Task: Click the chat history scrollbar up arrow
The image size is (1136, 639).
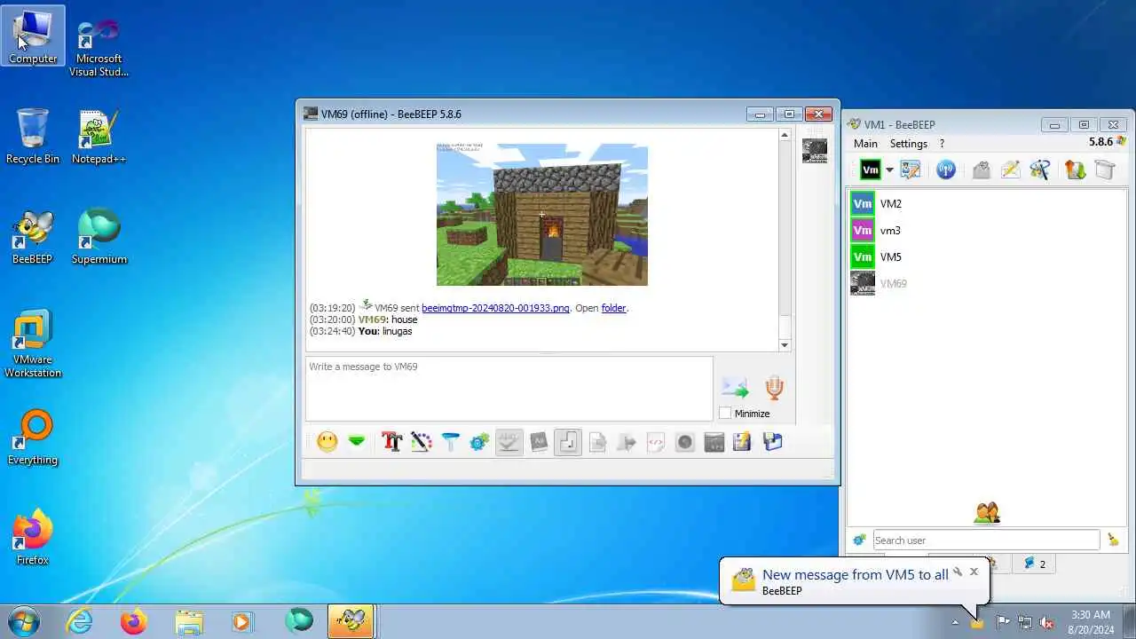Action: point(785,135)
